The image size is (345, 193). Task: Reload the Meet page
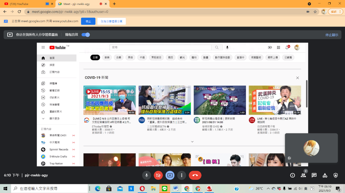pos(19,12)
